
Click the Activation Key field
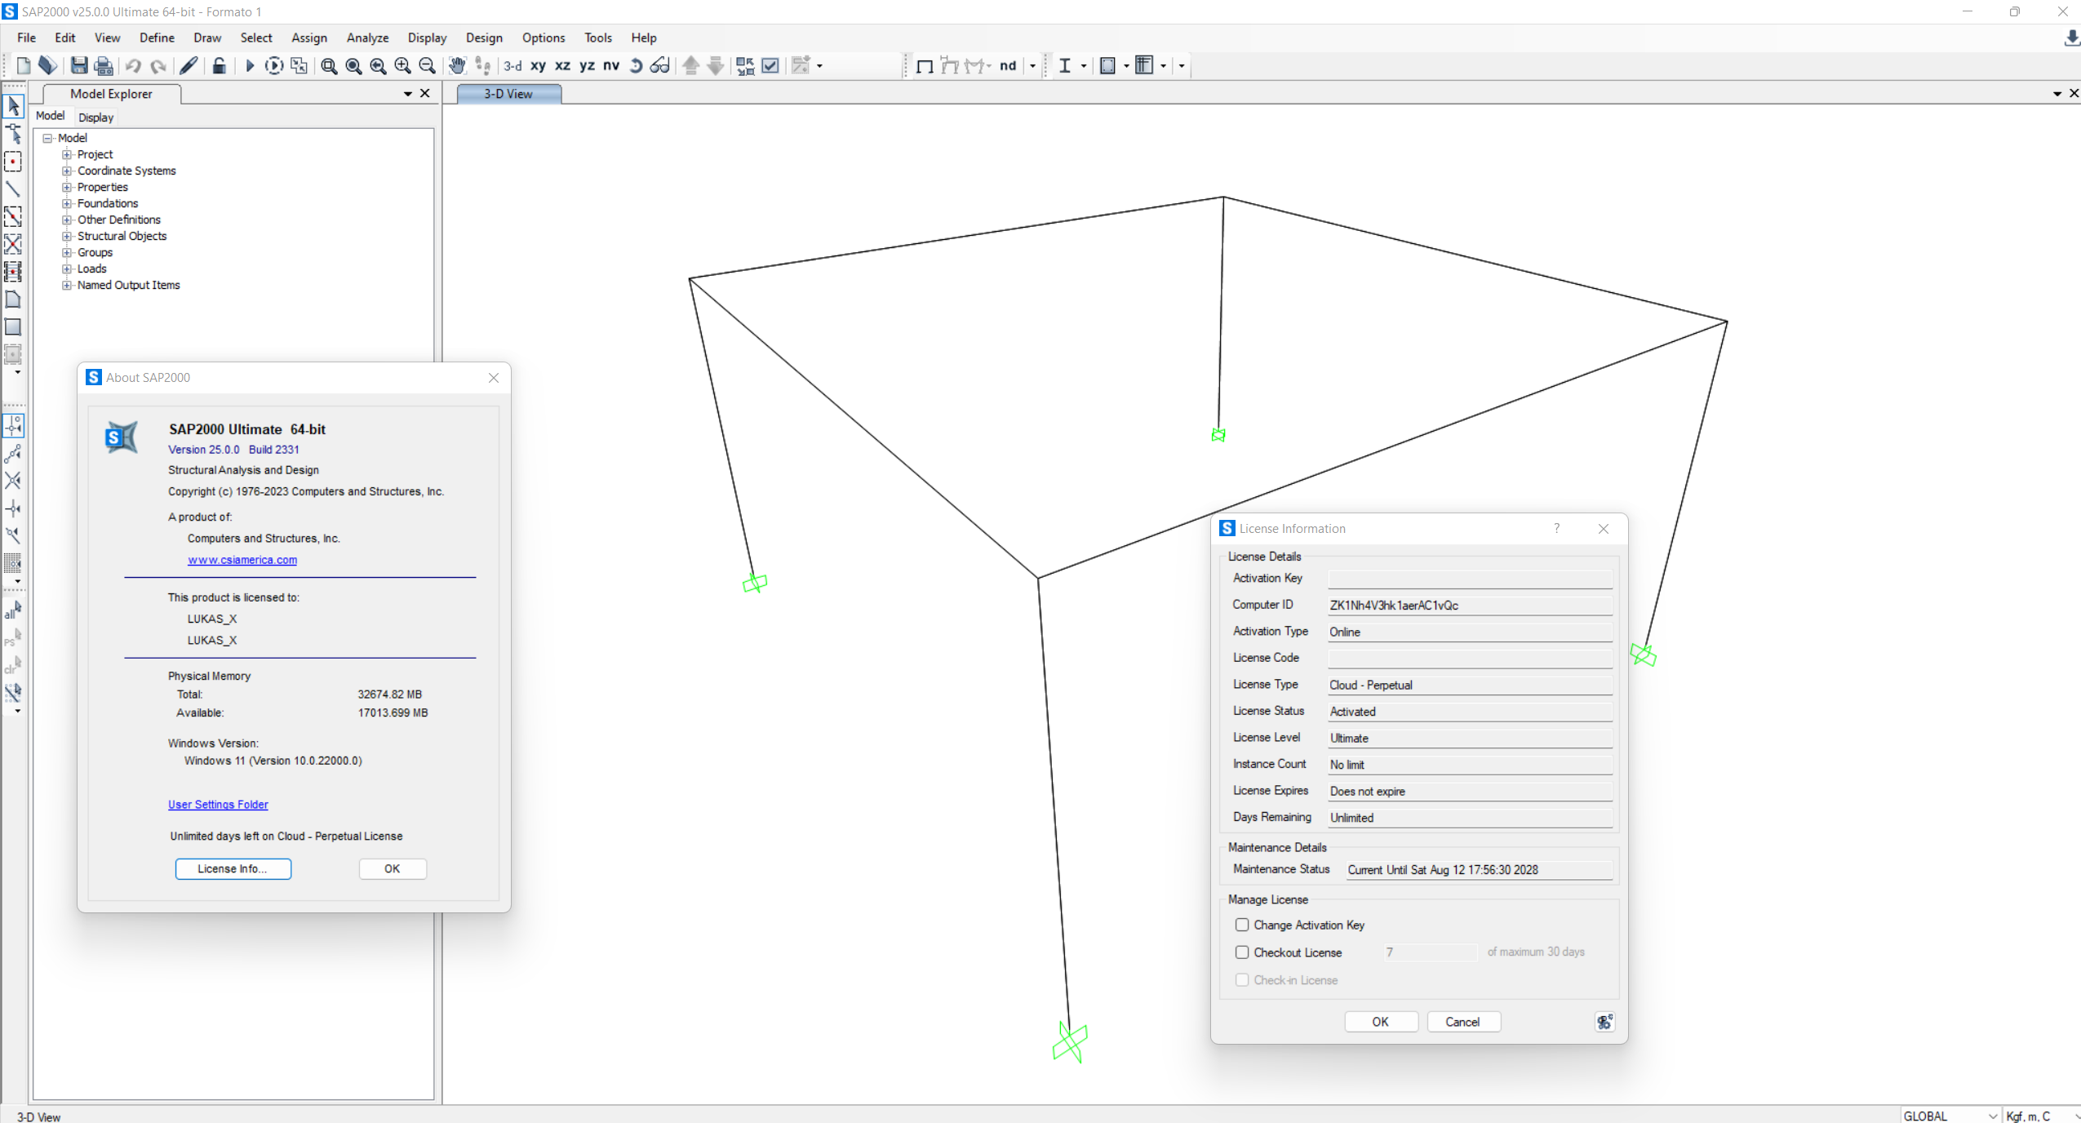(x=1470, y=579)
